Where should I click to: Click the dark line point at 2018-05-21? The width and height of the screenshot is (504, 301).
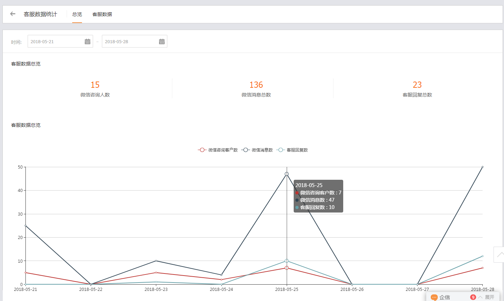coord(25,226)
